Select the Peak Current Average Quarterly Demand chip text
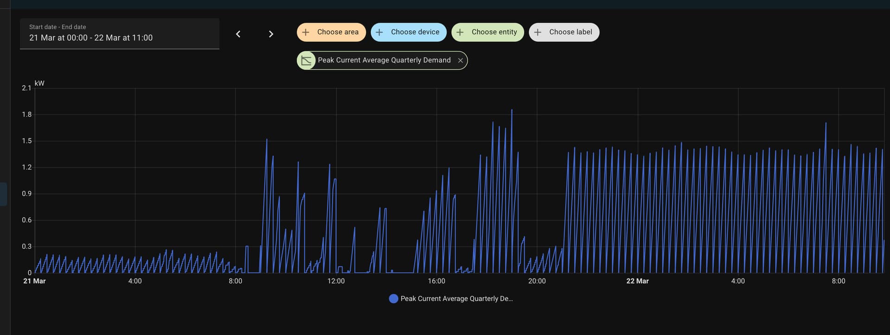This screenshot has width=890, height=335. point(384,60)
